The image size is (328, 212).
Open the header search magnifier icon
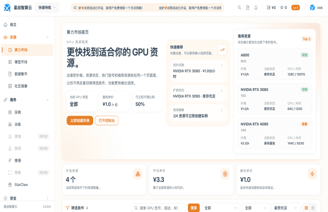coord(239,8)
